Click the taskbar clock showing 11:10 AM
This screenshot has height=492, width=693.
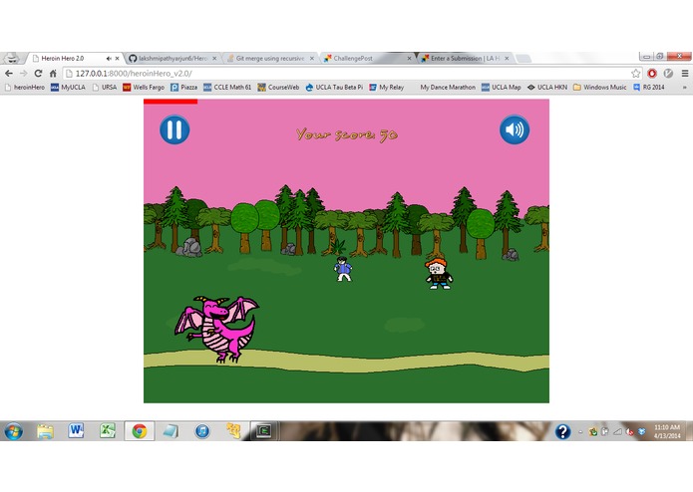click(x=667, y=431)
